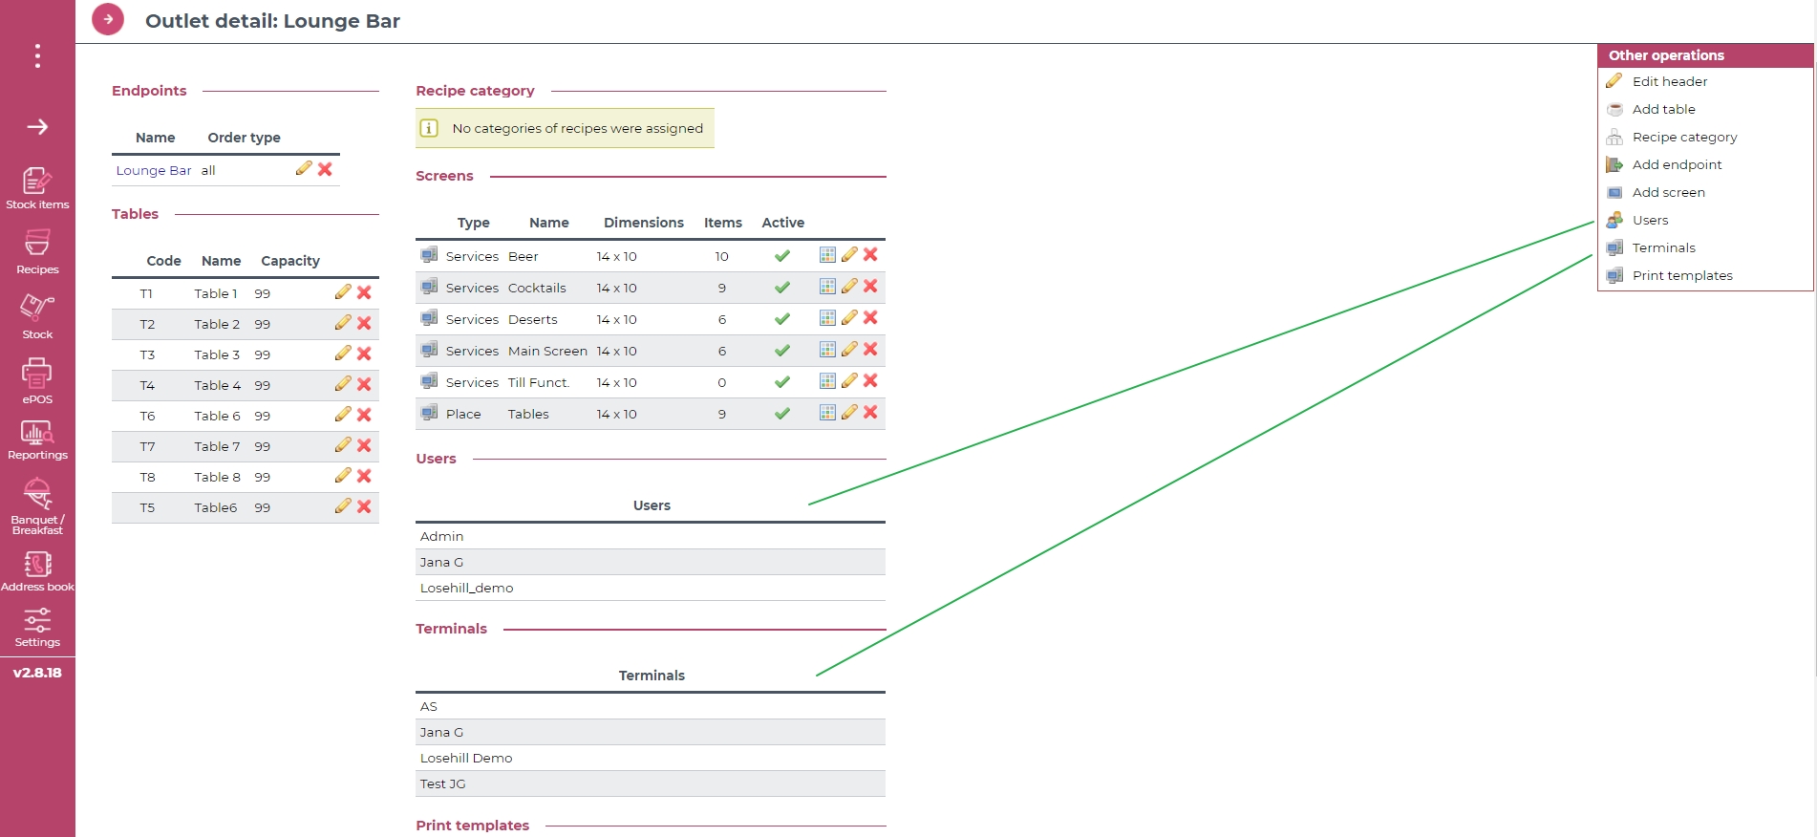Open Recipes section in sidebar
This screenshot has width=1817, height=837.
pos(37,252)
